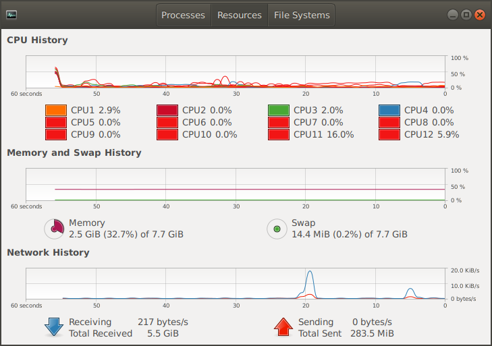Change the CPU4 blue color swatch

[x=389, y=111]
